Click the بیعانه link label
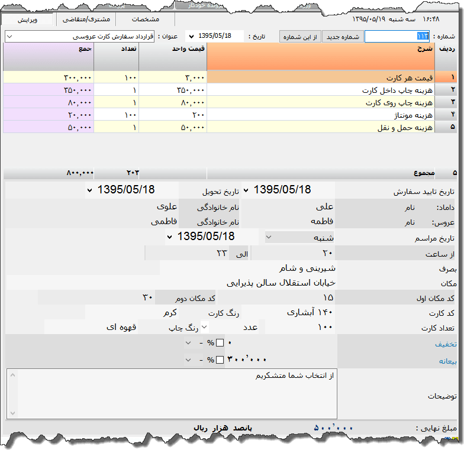 pyautogui.click(x=446, y=360)
